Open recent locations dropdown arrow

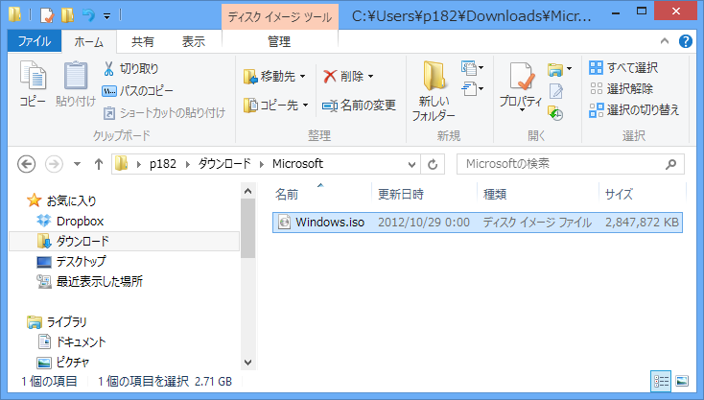(78, 164)
